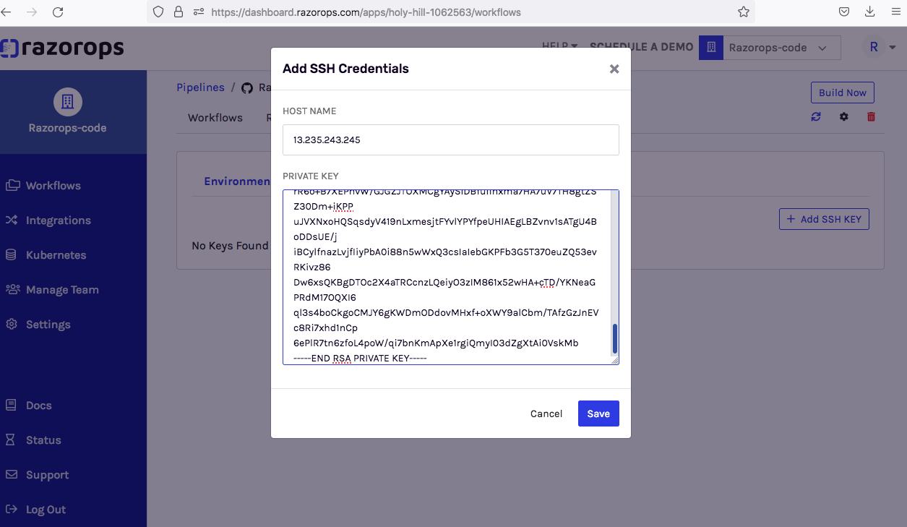Click the Host Name input field

coord(450,140)
